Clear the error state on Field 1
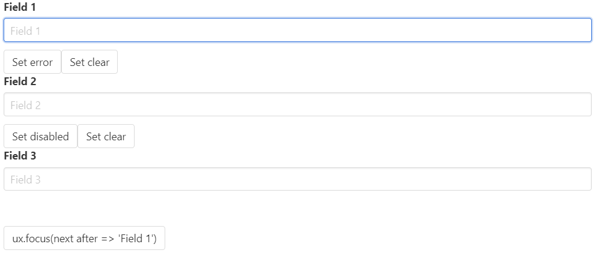Viewport: 596px width, 253px height. (90, 62)
